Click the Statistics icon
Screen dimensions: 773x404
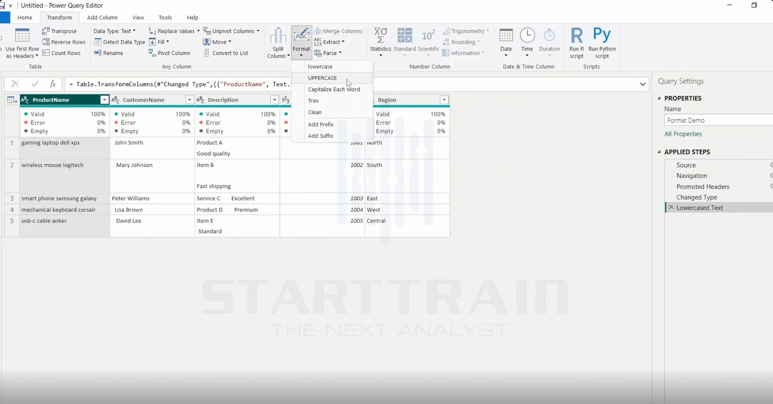(x=381, y=35)
